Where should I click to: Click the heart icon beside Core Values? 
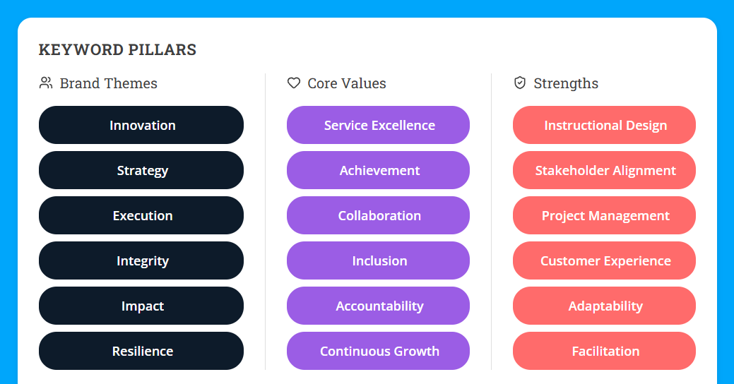click(x=294, y=83)
